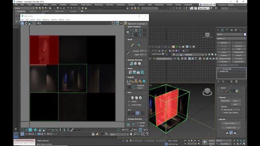Open the Graph Editors menu in 3ds Max

(x=86, y=5)
